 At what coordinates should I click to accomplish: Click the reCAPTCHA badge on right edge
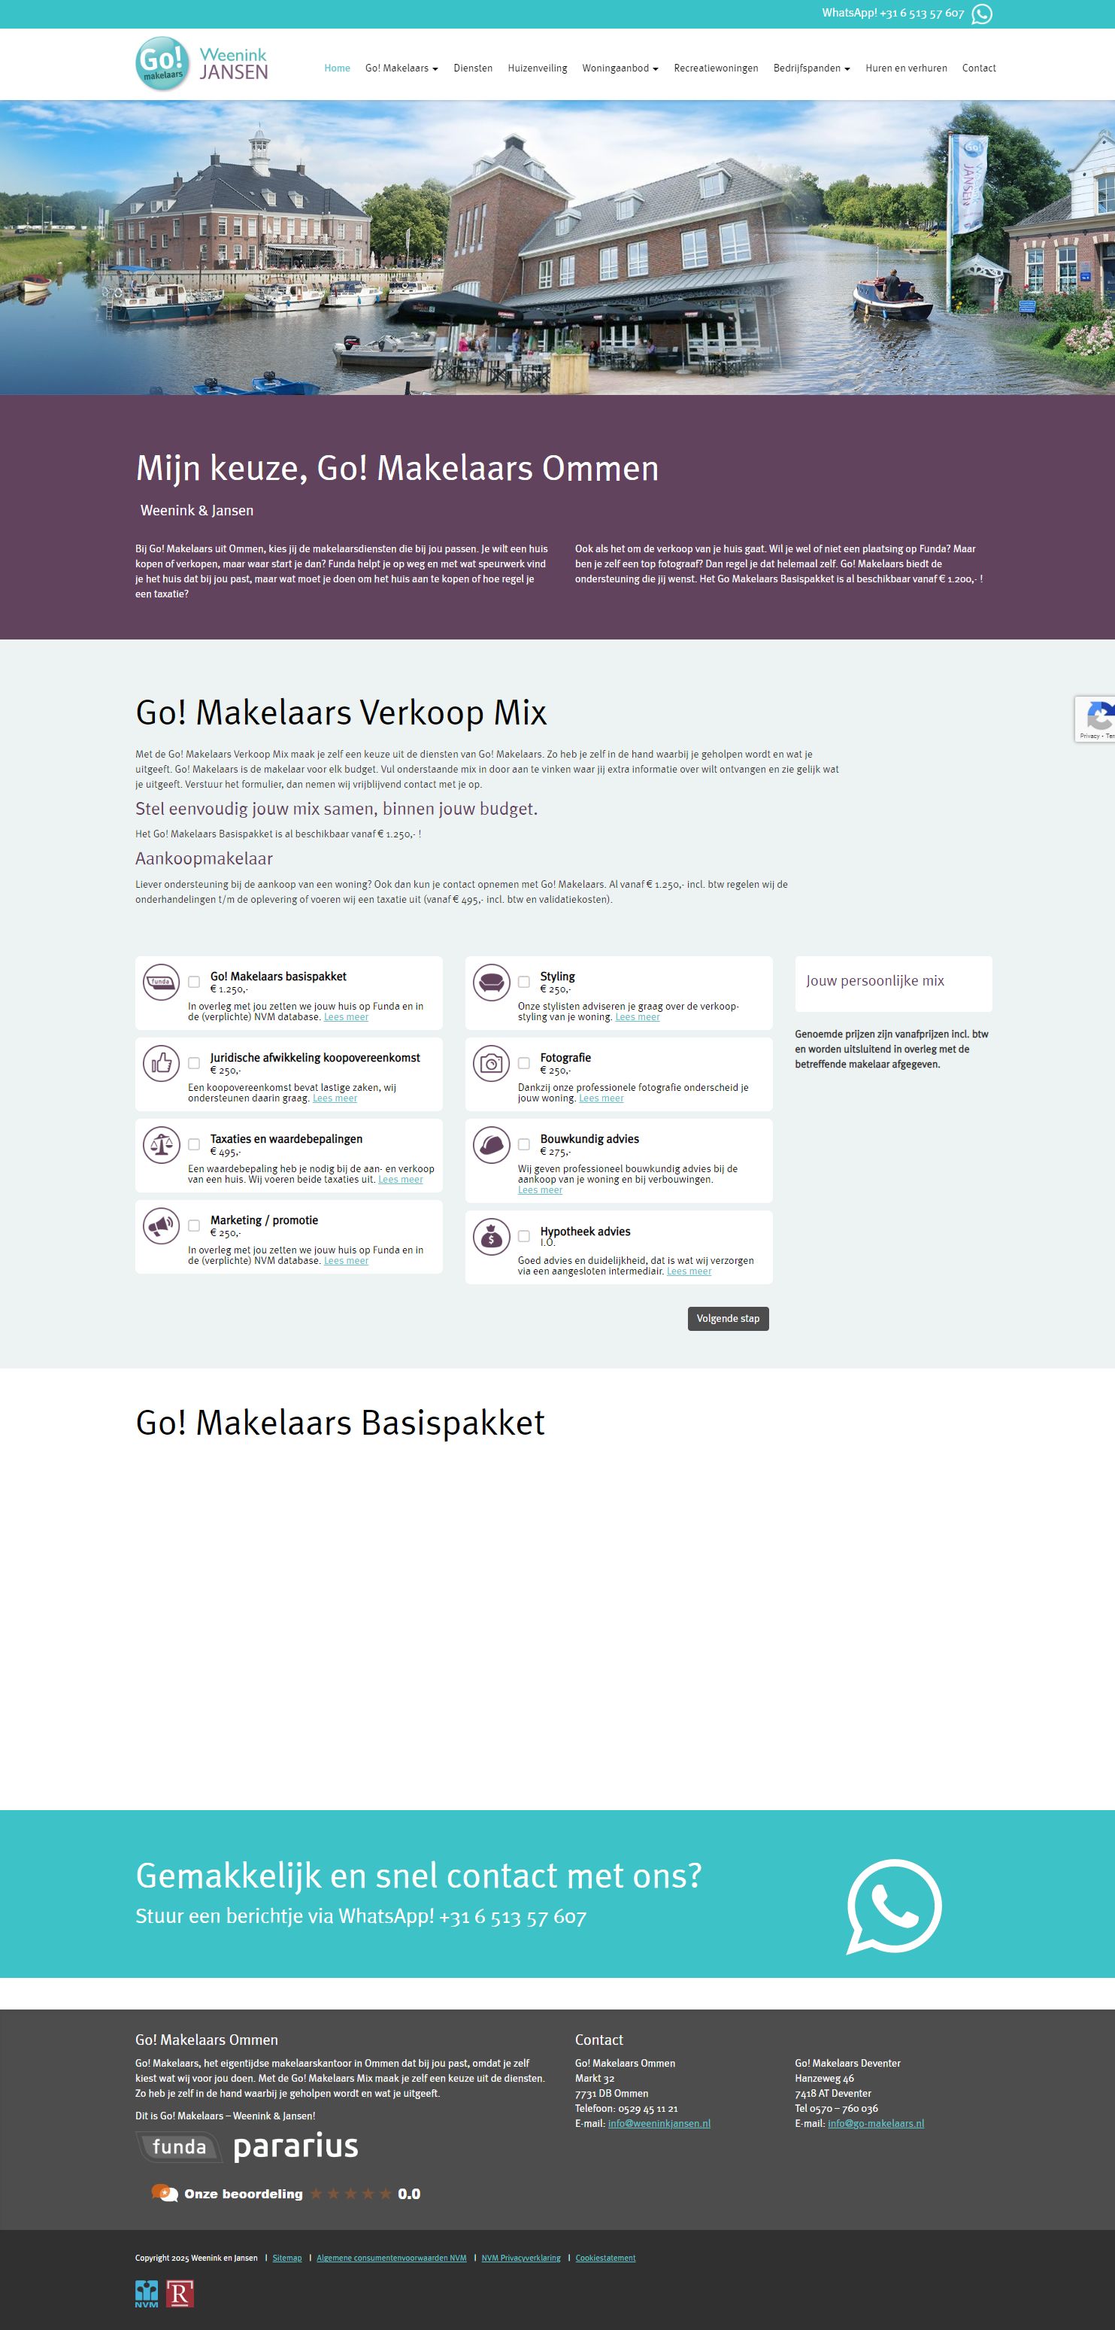[x=1095, y=719]
